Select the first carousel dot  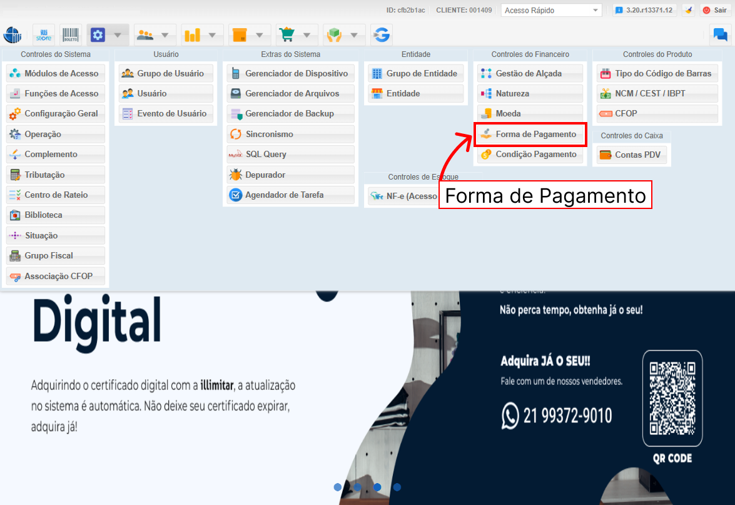point(338,487)
